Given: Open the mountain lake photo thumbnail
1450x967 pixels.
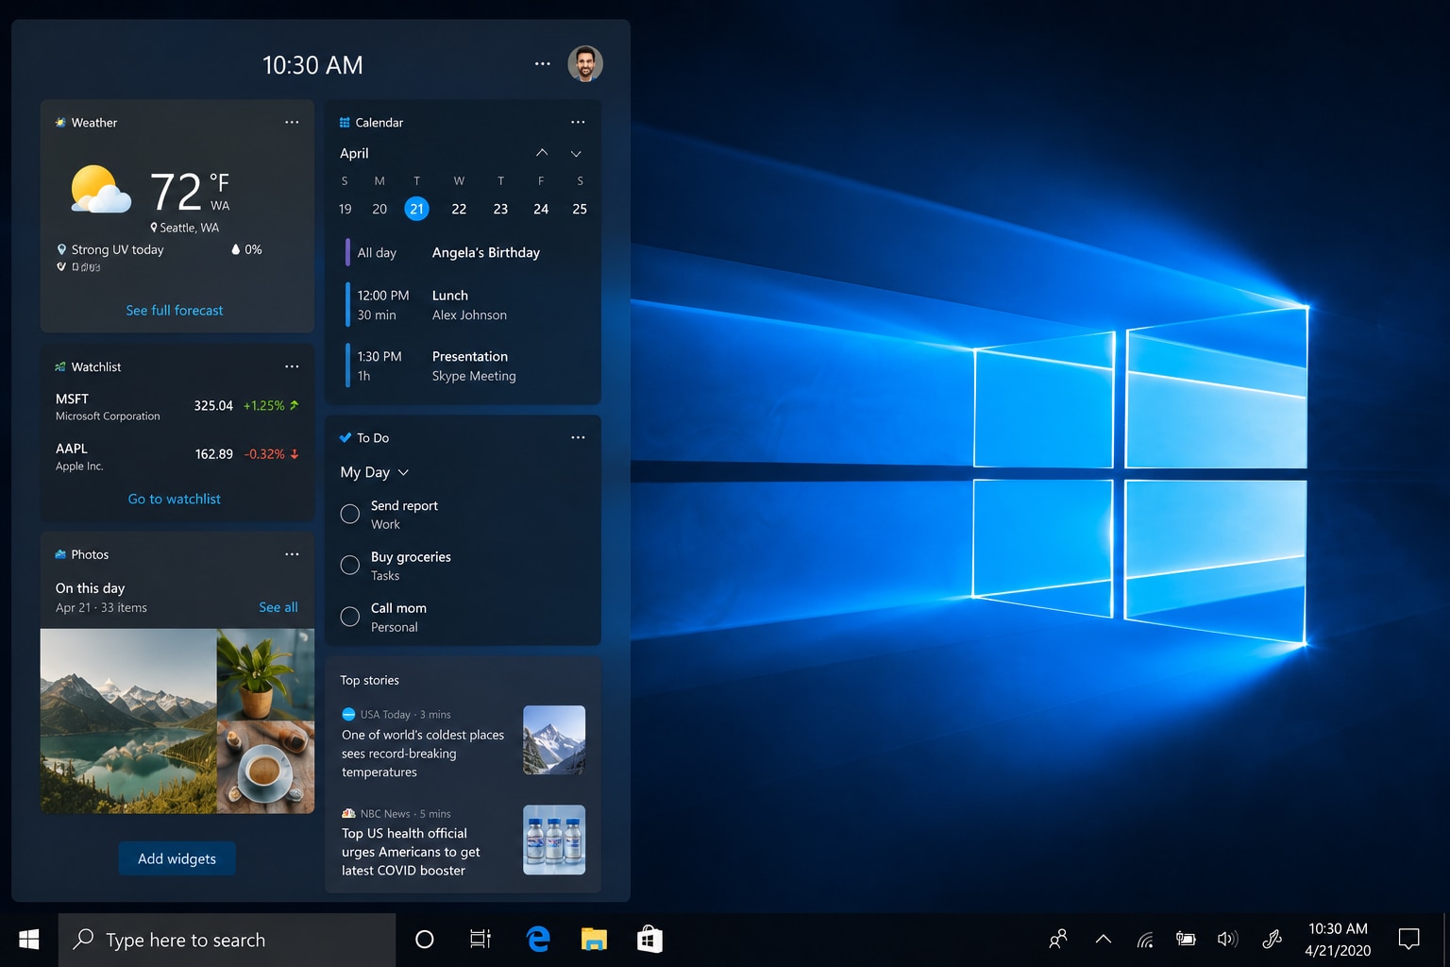Looking at the screenshot, I should (x=128, y=721).
